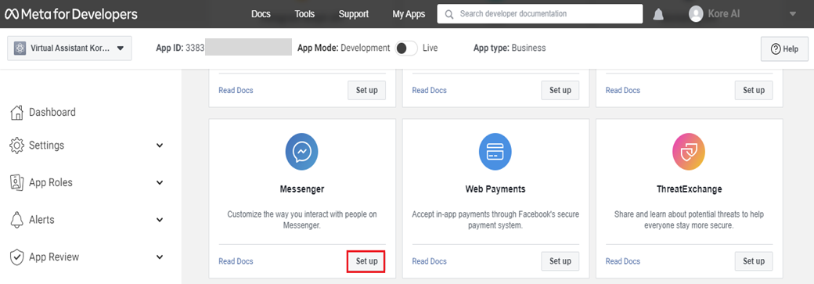The image size is (814, 284).
Task: Expand the App Review sidebar chevron
Action: click(x=160, y=257)
